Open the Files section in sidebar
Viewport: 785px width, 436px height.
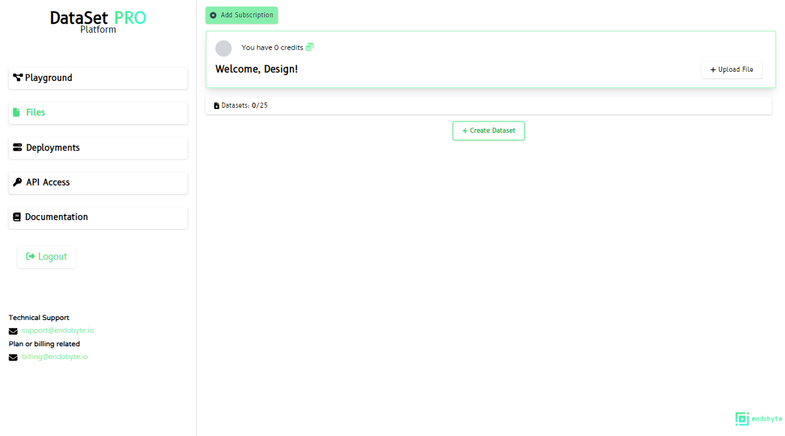(98, 113)
